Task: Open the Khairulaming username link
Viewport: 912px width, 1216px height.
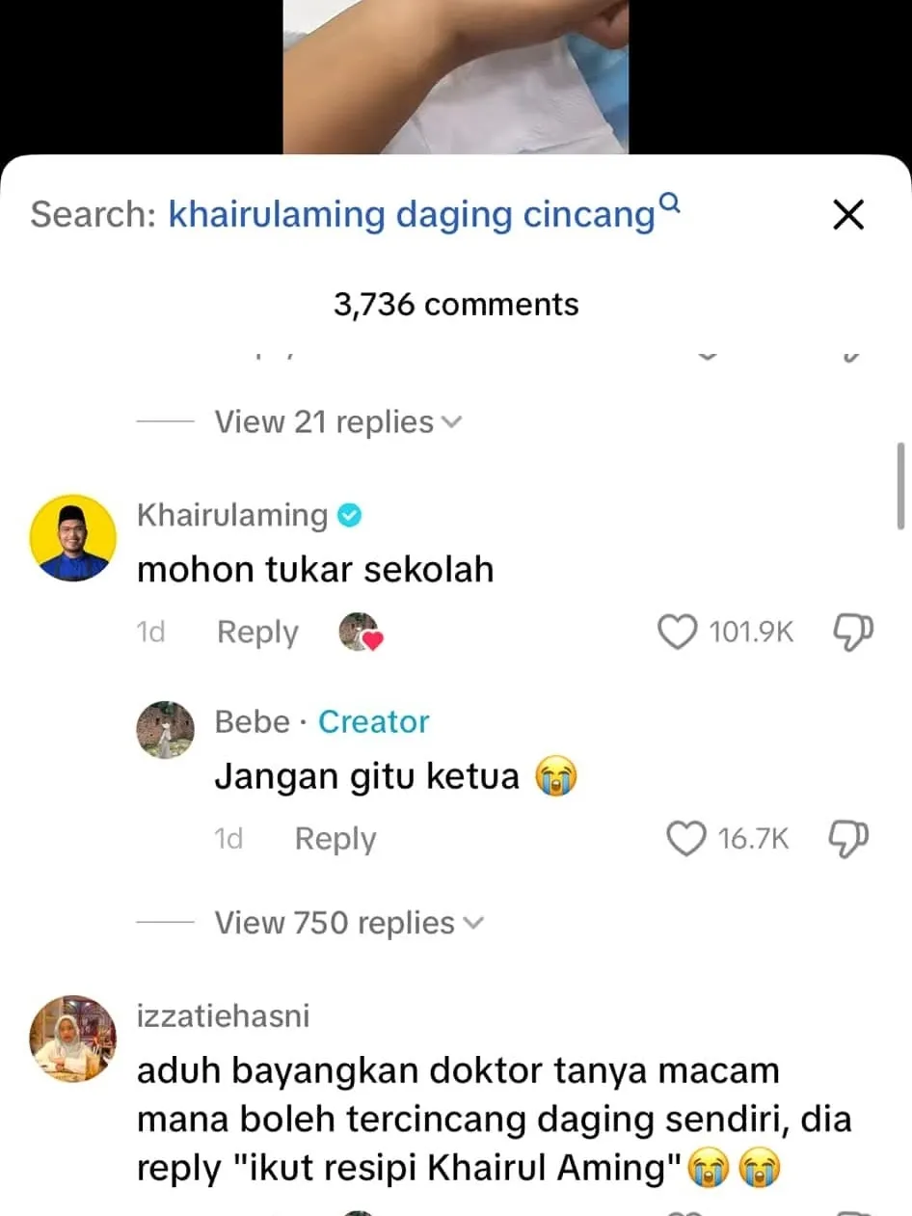Action: (232, 515)
